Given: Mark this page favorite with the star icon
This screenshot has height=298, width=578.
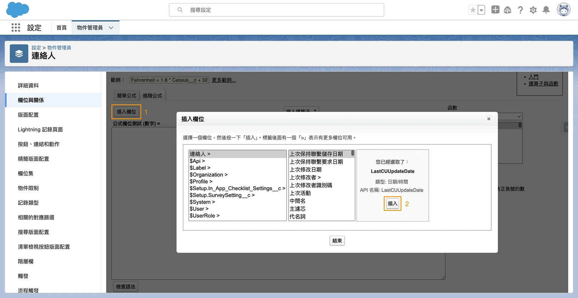Looking at the screenshot, I should (x=473, y=9).
